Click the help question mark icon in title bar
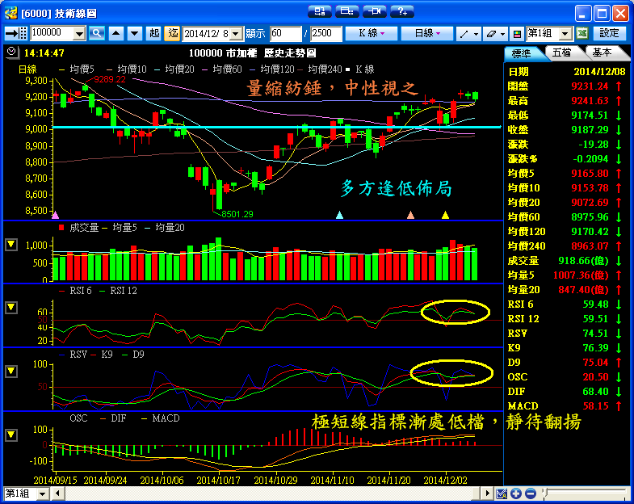Screen dimensions: 634x504 coord(401,11)
